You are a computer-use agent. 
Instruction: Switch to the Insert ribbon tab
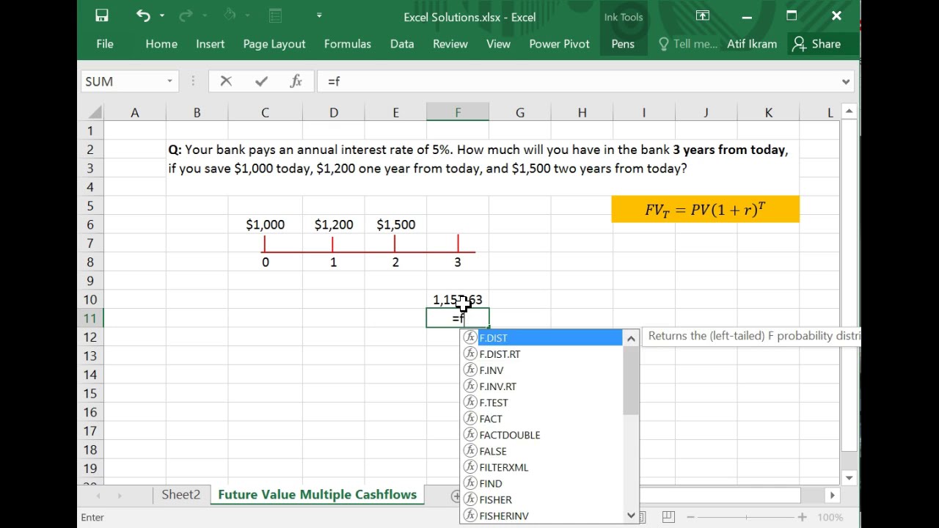[x=211, y=44]
